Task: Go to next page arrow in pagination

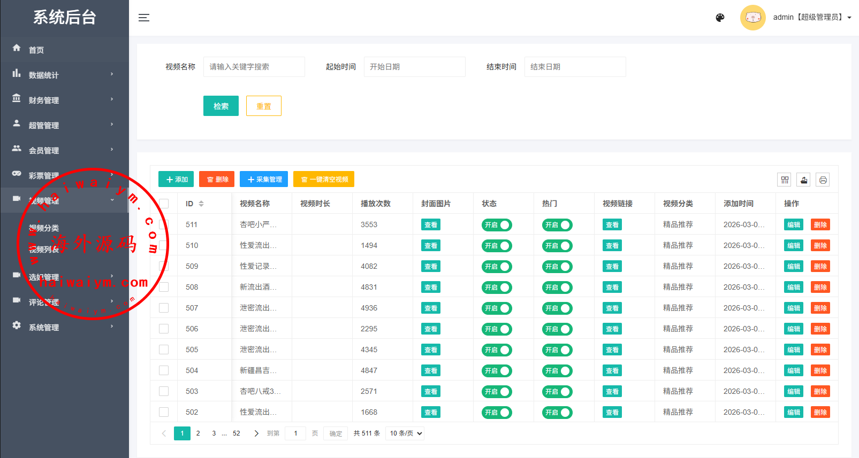Action: tap(256, 433)
